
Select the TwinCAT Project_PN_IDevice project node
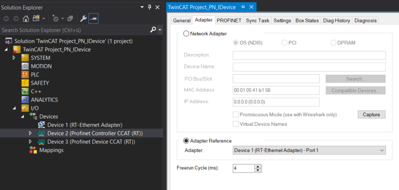click(x=57, y=49)
